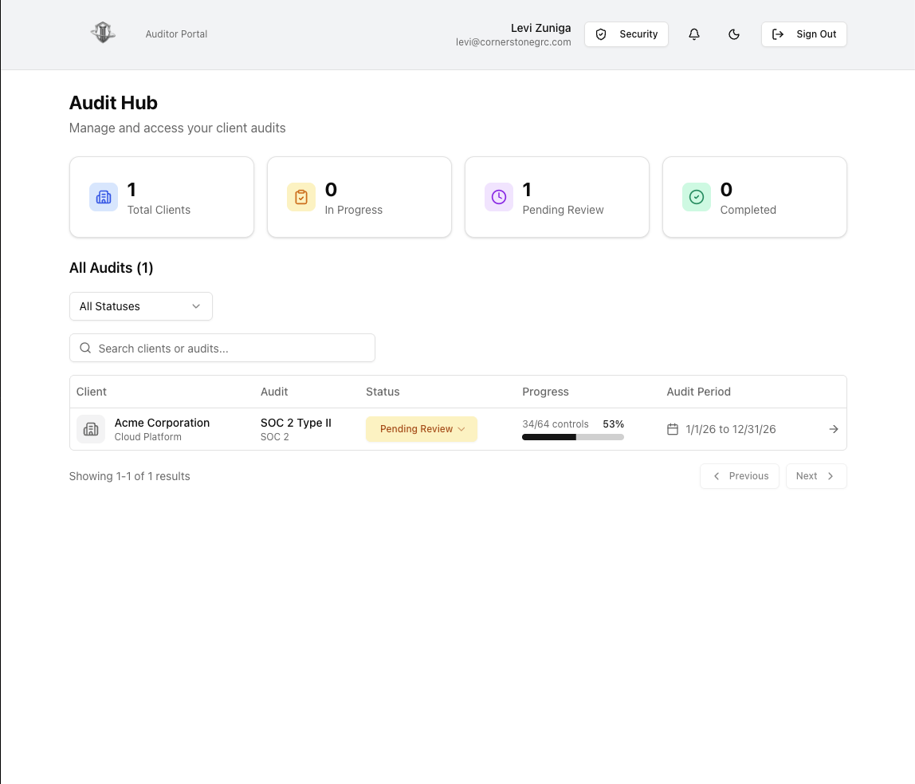Click the audit period calendar icon
The image size is (915, 784).
pos(672,429)
